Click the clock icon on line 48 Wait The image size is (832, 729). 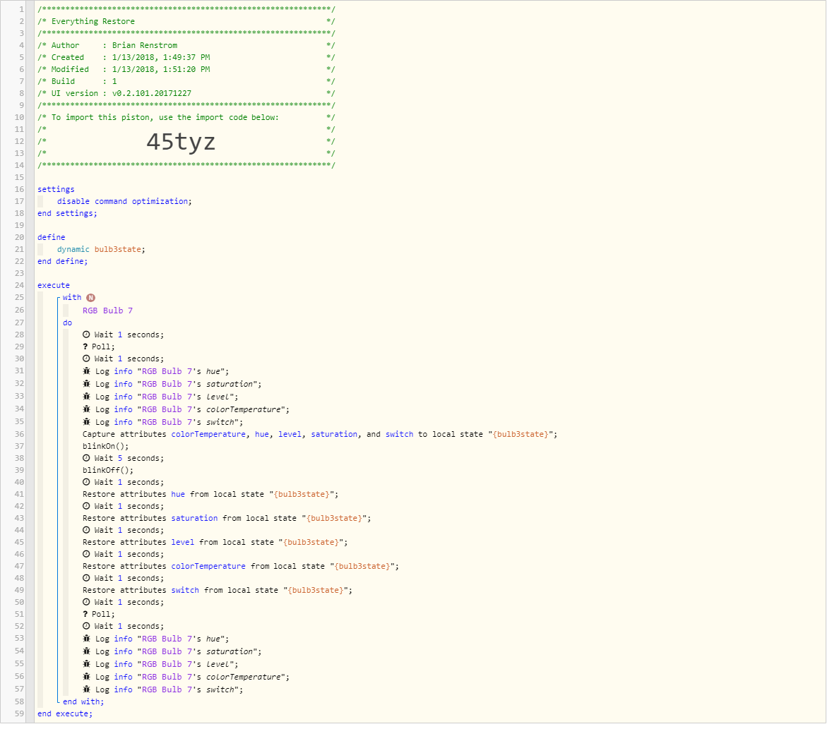(86, 579)
